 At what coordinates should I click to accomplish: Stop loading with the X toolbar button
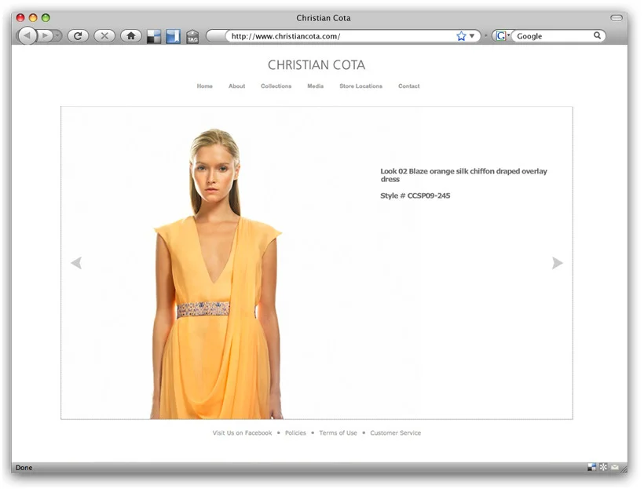(104, 36)
